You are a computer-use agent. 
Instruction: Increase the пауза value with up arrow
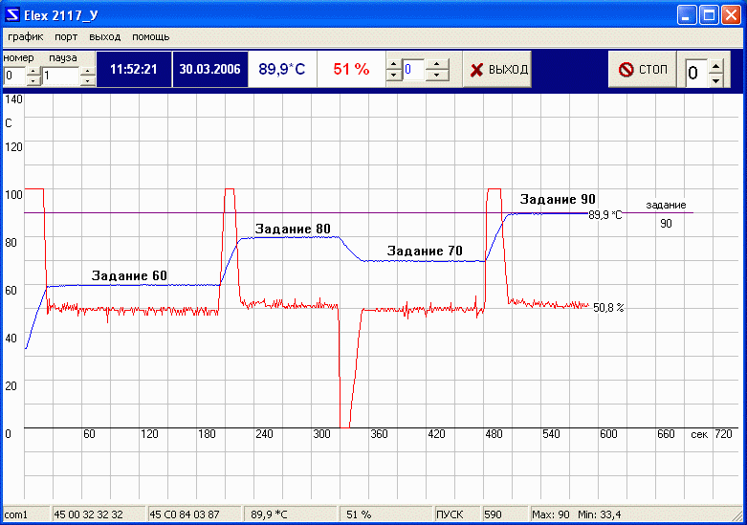tap(88, 72)
